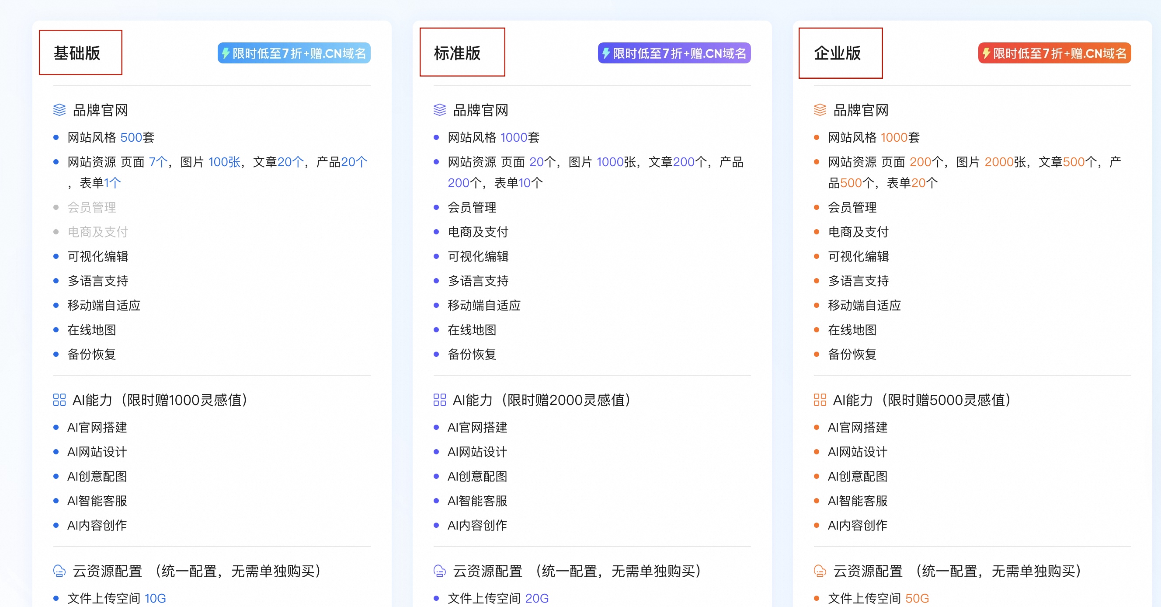
Task: Click the purple layers icon beside 品牌官网 in 标准版
Action: (439, 110)
